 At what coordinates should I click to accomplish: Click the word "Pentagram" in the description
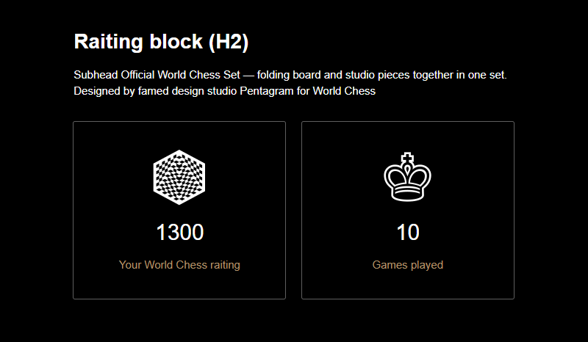(x=267, y=91)
